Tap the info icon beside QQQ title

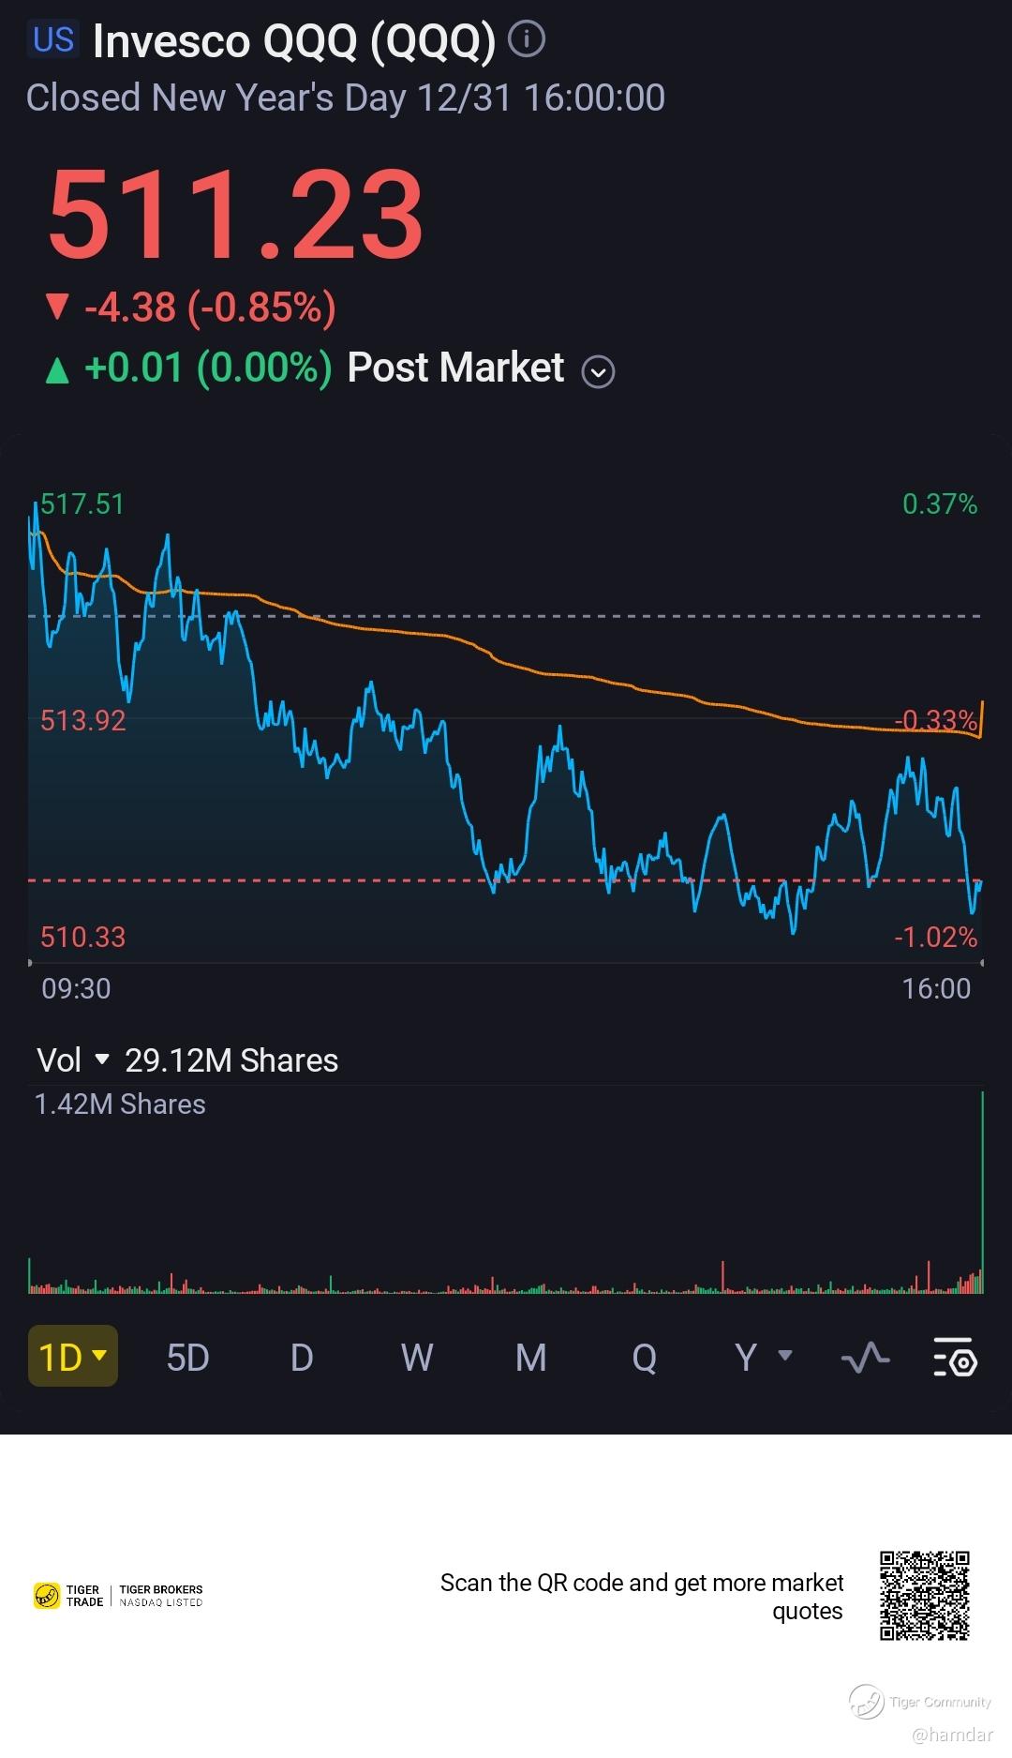[x=526, y=39]
